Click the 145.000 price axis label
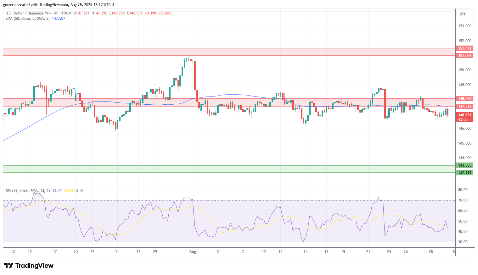478x275 pixels. 465,143
